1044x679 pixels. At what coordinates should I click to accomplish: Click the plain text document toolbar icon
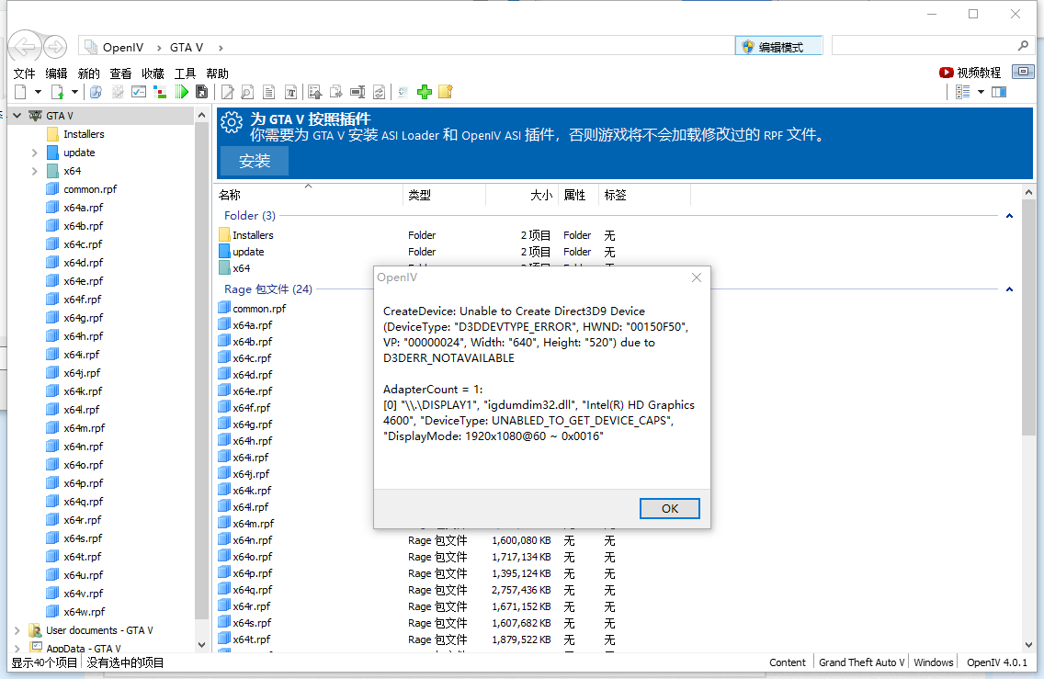pos(269,92)
